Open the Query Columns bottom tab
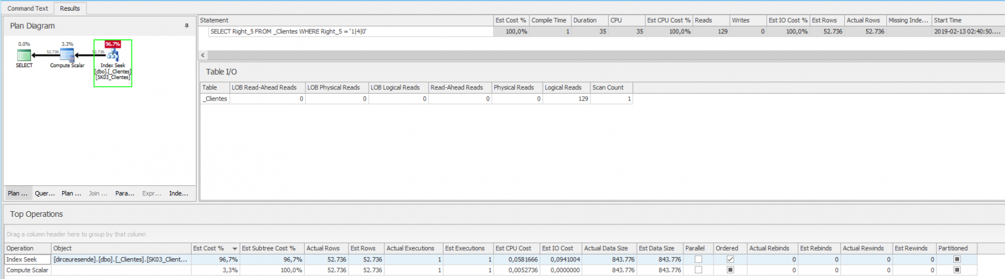The image size is (1005, 279). (45, 194)
